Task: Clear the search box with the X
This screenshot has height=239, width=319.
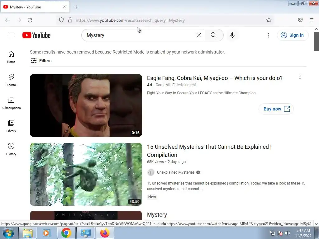Action: 198,35
